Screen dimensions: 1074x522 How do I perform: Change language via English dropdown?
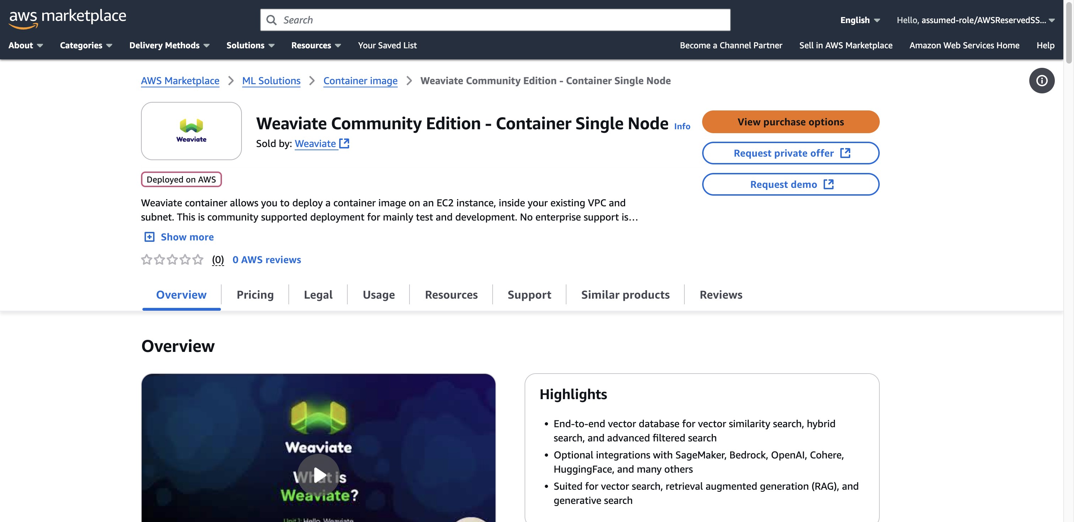pyautogui.click(x=860, y=20)
